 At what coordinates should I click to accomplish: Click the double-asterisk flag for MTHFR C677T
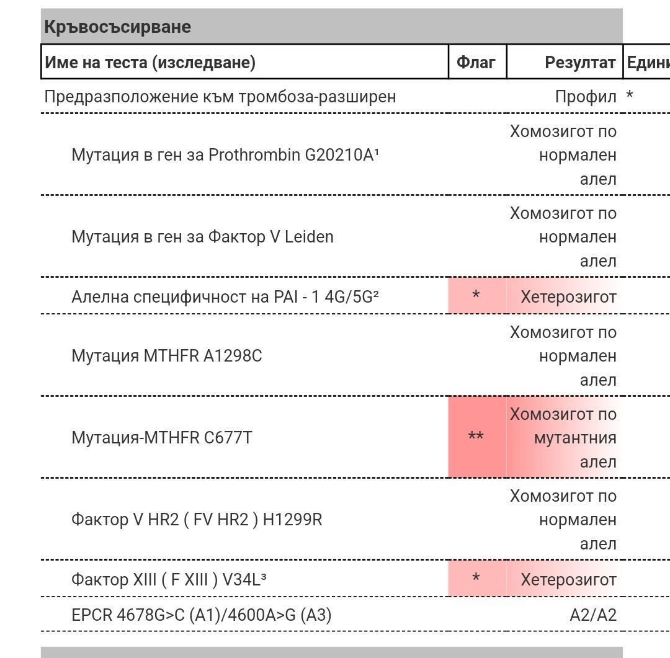click(x=476, y=437)
